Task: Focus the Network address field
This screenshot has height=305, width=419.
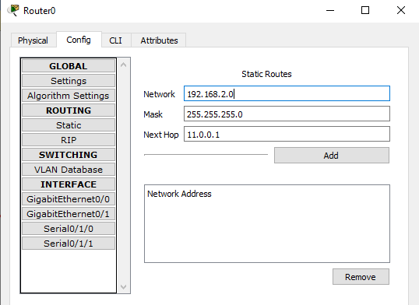Action: pos(287,93)
